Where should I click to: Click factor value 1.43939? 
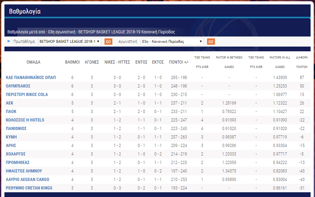[x=280, y=77]
